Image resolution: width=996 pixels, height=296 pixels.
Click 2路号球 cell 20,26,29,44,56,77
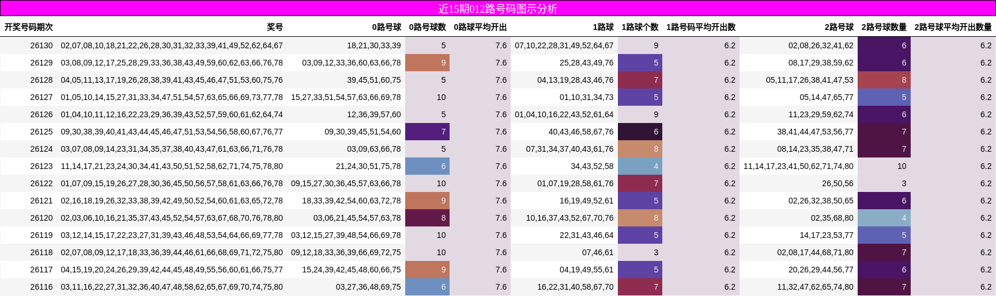[x=821, y=270]
